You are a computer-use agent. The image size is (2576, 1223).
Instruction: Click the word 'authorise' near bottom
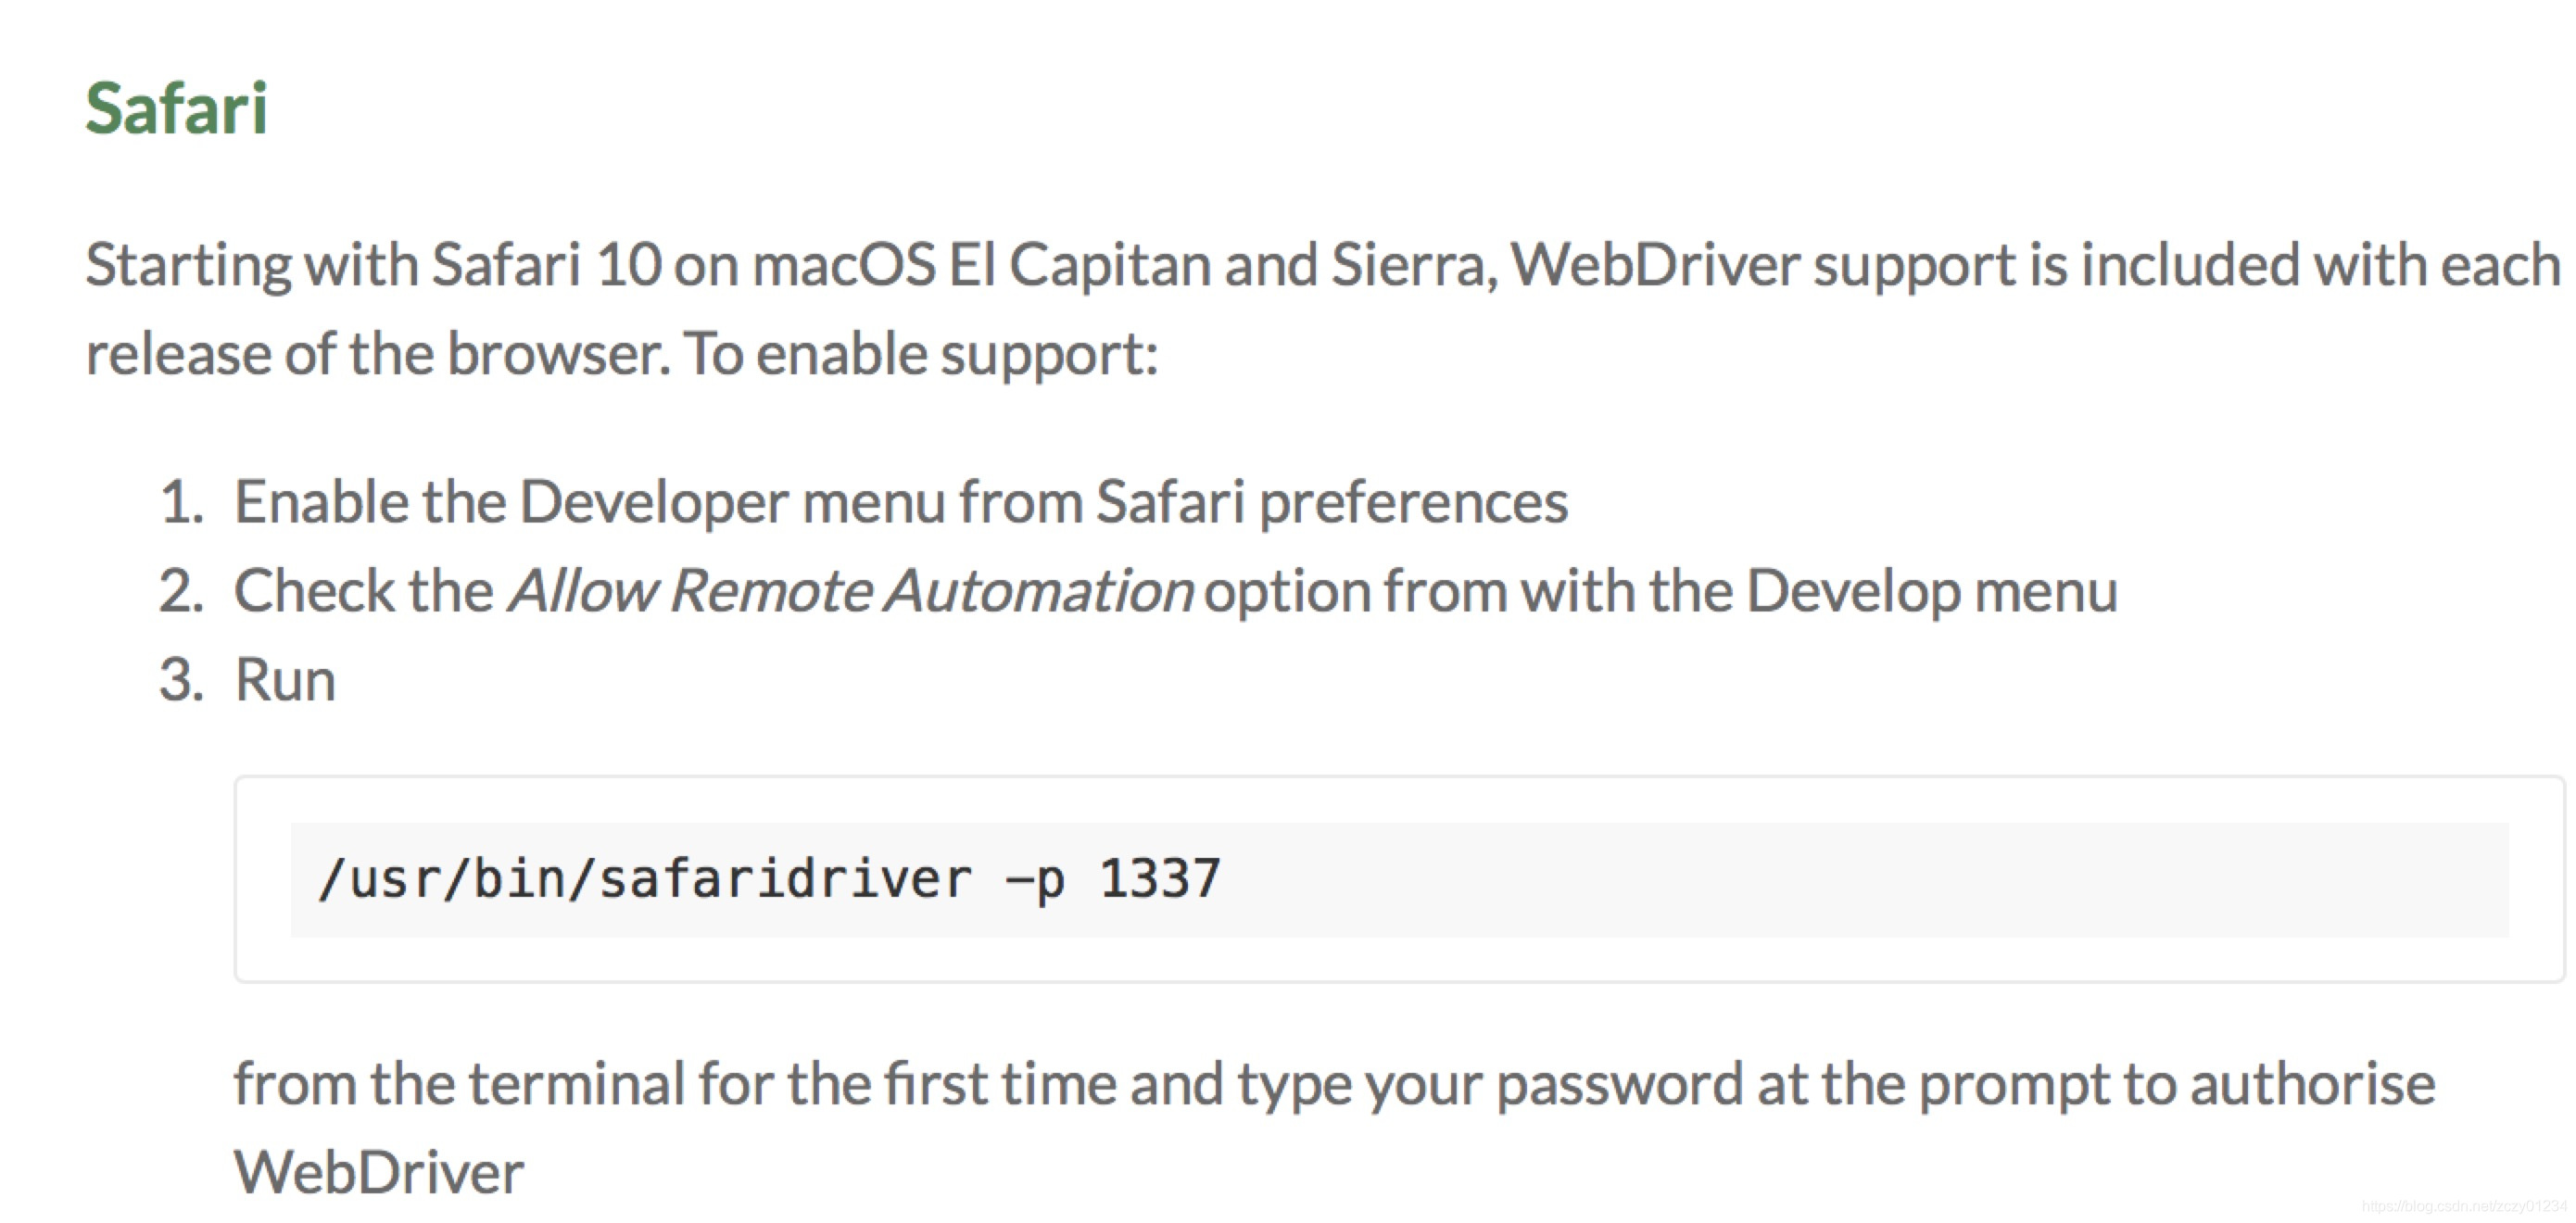[2313, 1084]
